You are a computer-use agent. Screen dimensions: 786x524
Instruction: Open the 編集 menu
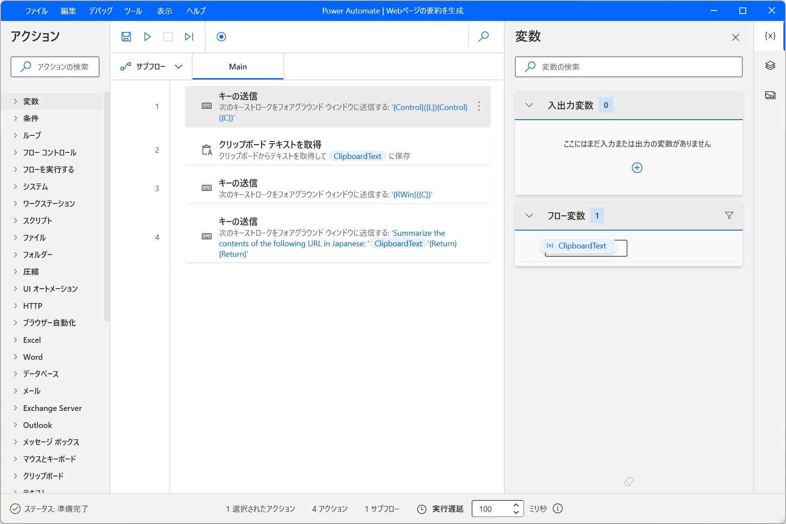[68, 11]
